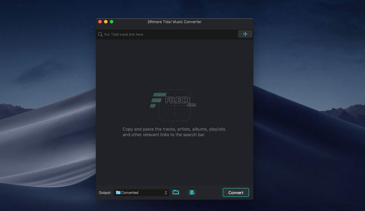
Task: Click the plus add-link button
Action: coord(245,34)
